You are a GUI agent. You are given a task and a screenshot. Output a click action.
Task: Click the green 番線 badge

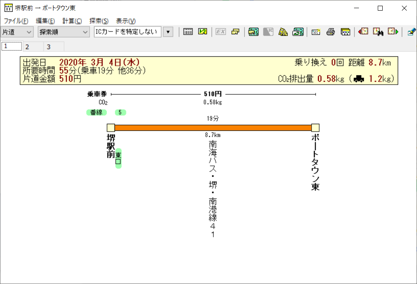(96, 112)
